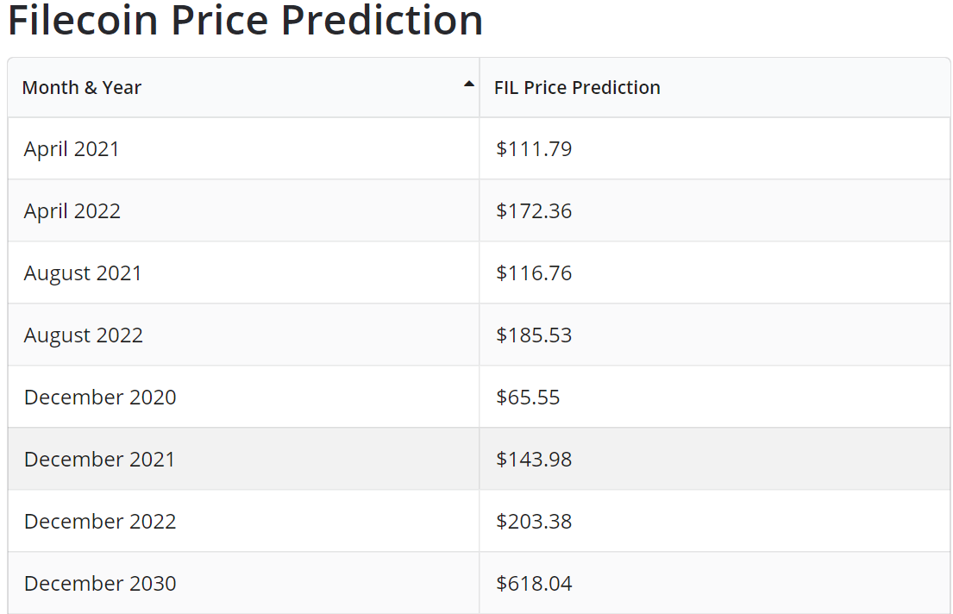The image size is (953, 614).
Task: Click the Filecoin Price Prediction heading
Action: coord(246,20)
